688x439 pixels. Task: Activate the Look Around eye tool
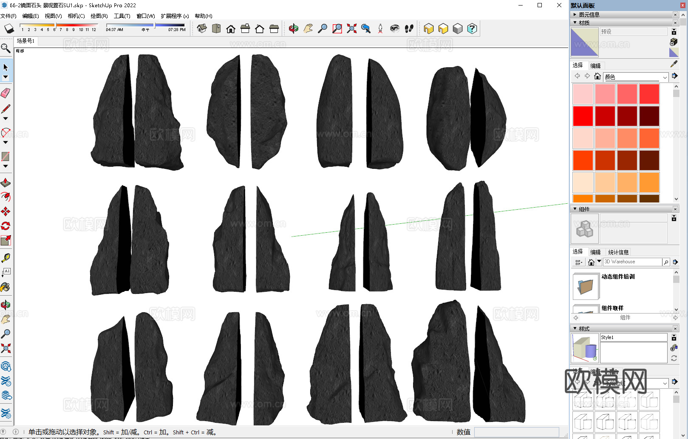point(395,29)
